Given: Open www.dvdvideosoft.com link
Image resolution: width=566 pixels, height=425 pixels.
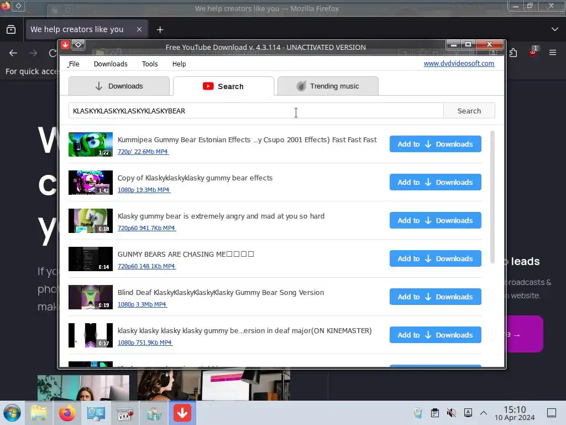Looking at the screenshot, I should [x=459, y=63].
